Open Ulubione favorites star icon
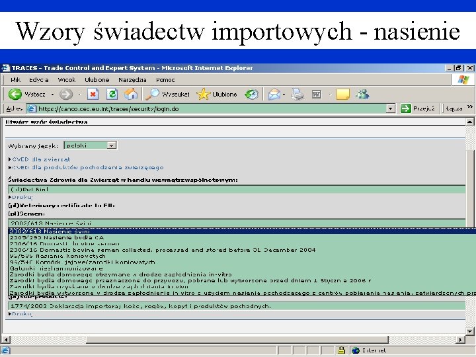 [203, 95]
